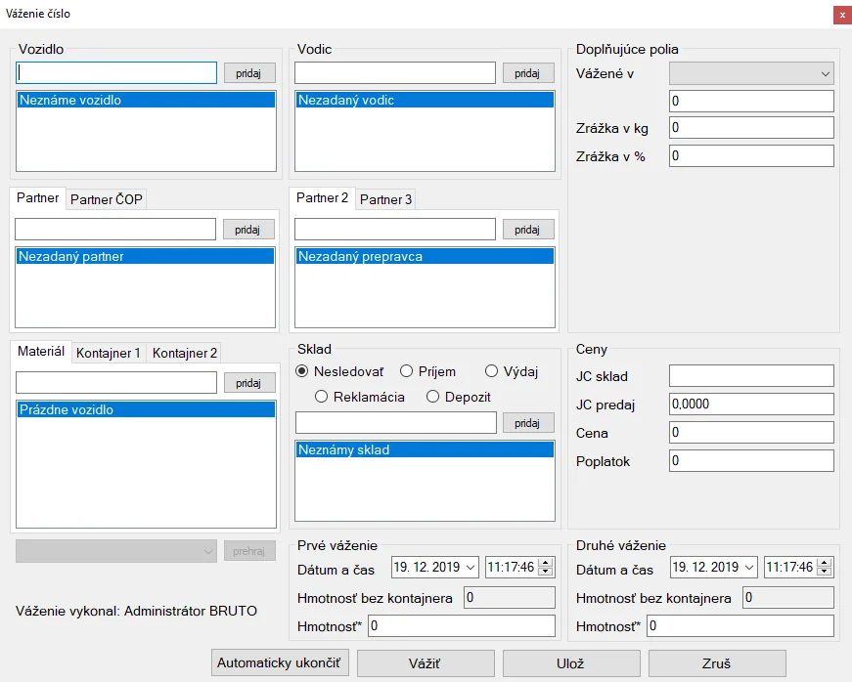The image size is (852, 682).
Task: Switch to Kontajner 1 tab
Action: (109, 353)
